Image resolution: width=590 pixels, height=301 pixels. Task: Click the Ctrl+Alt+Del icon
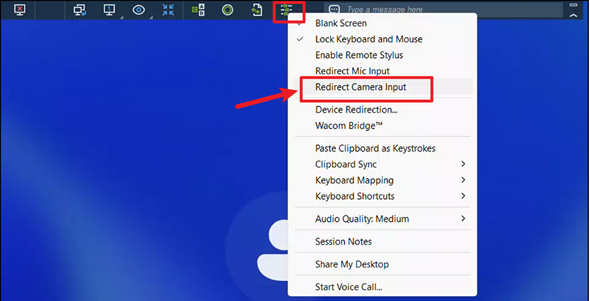[x=198, y=10]
